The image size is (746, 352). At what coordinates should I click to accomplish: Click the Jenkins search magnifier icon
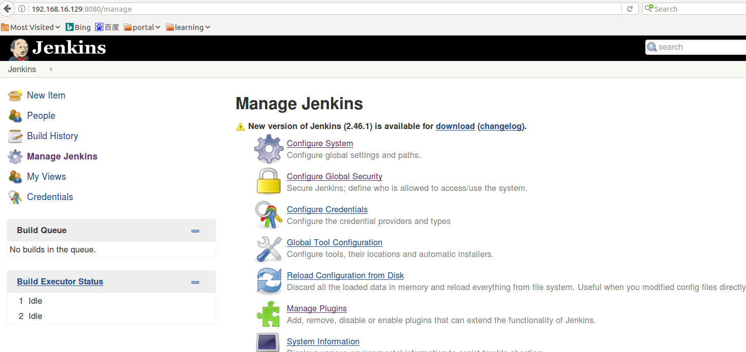651,47
